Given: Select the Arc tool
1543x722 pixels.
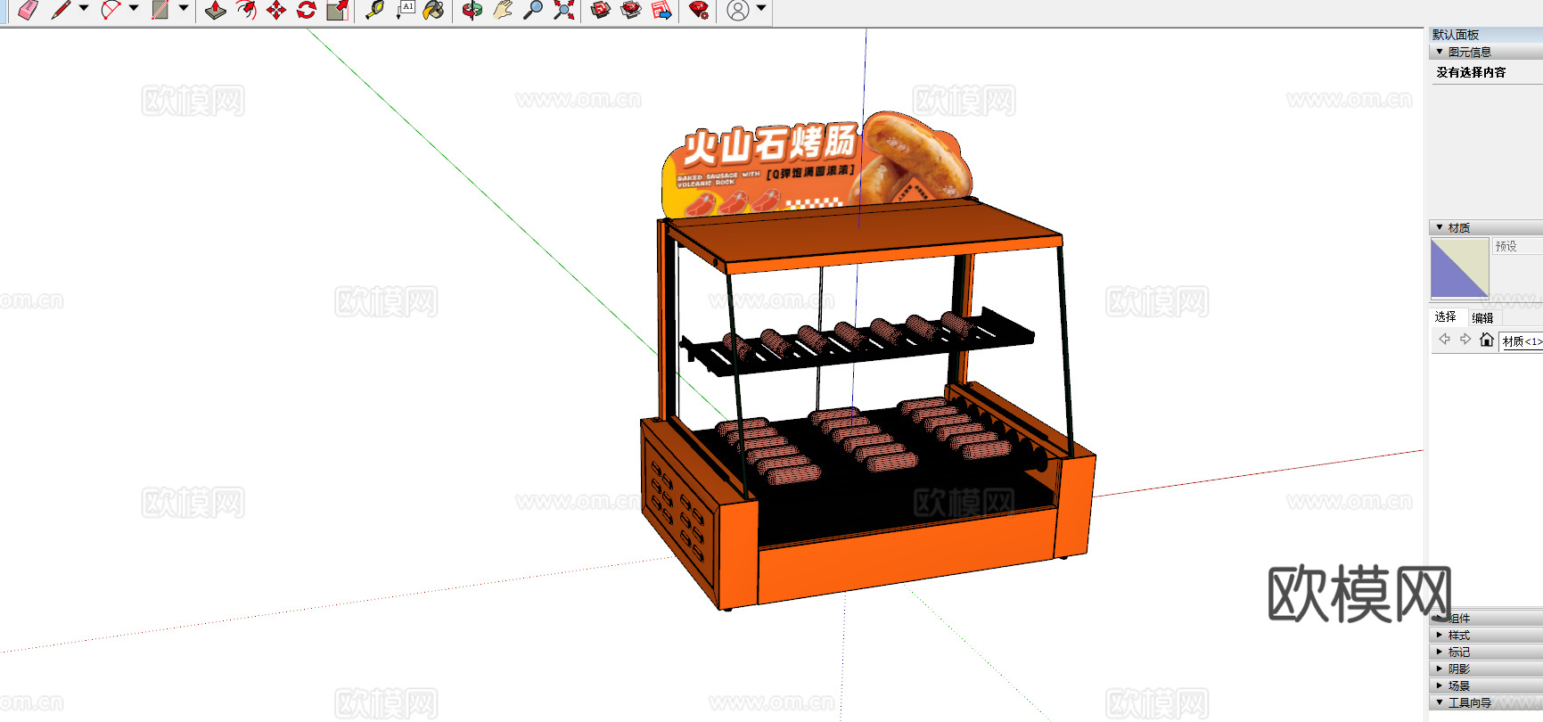Looking at the screenshot, I should (111, 10).
